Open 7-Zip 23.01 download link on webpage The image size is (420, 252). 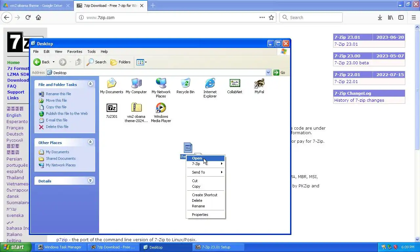(346, 44)
